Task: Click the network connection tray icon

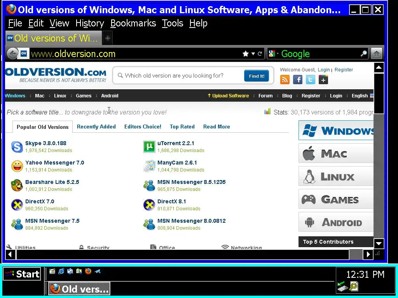Action: tap(342, 286)
